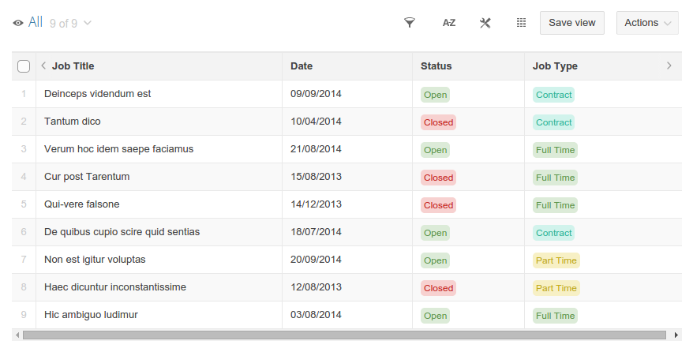Sort by the Job Title column header
The width and height of the screenshot is (693, 352).
click(73, 66)
